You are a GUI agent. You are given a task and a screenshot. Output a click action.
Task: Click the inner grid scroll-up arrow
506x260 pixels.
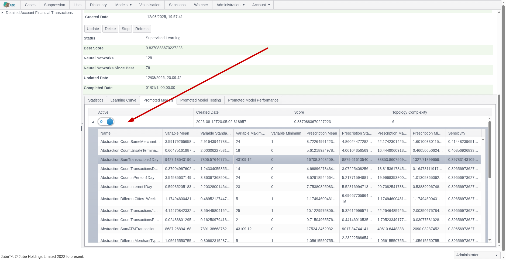click(483, 139)
